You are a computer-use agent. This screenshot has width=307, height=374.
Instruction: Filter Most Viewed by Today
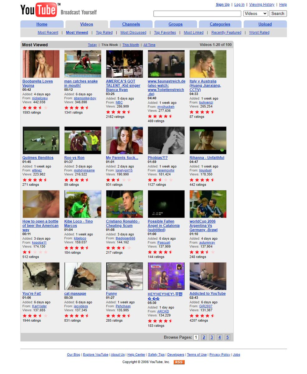tap(92, 45)
